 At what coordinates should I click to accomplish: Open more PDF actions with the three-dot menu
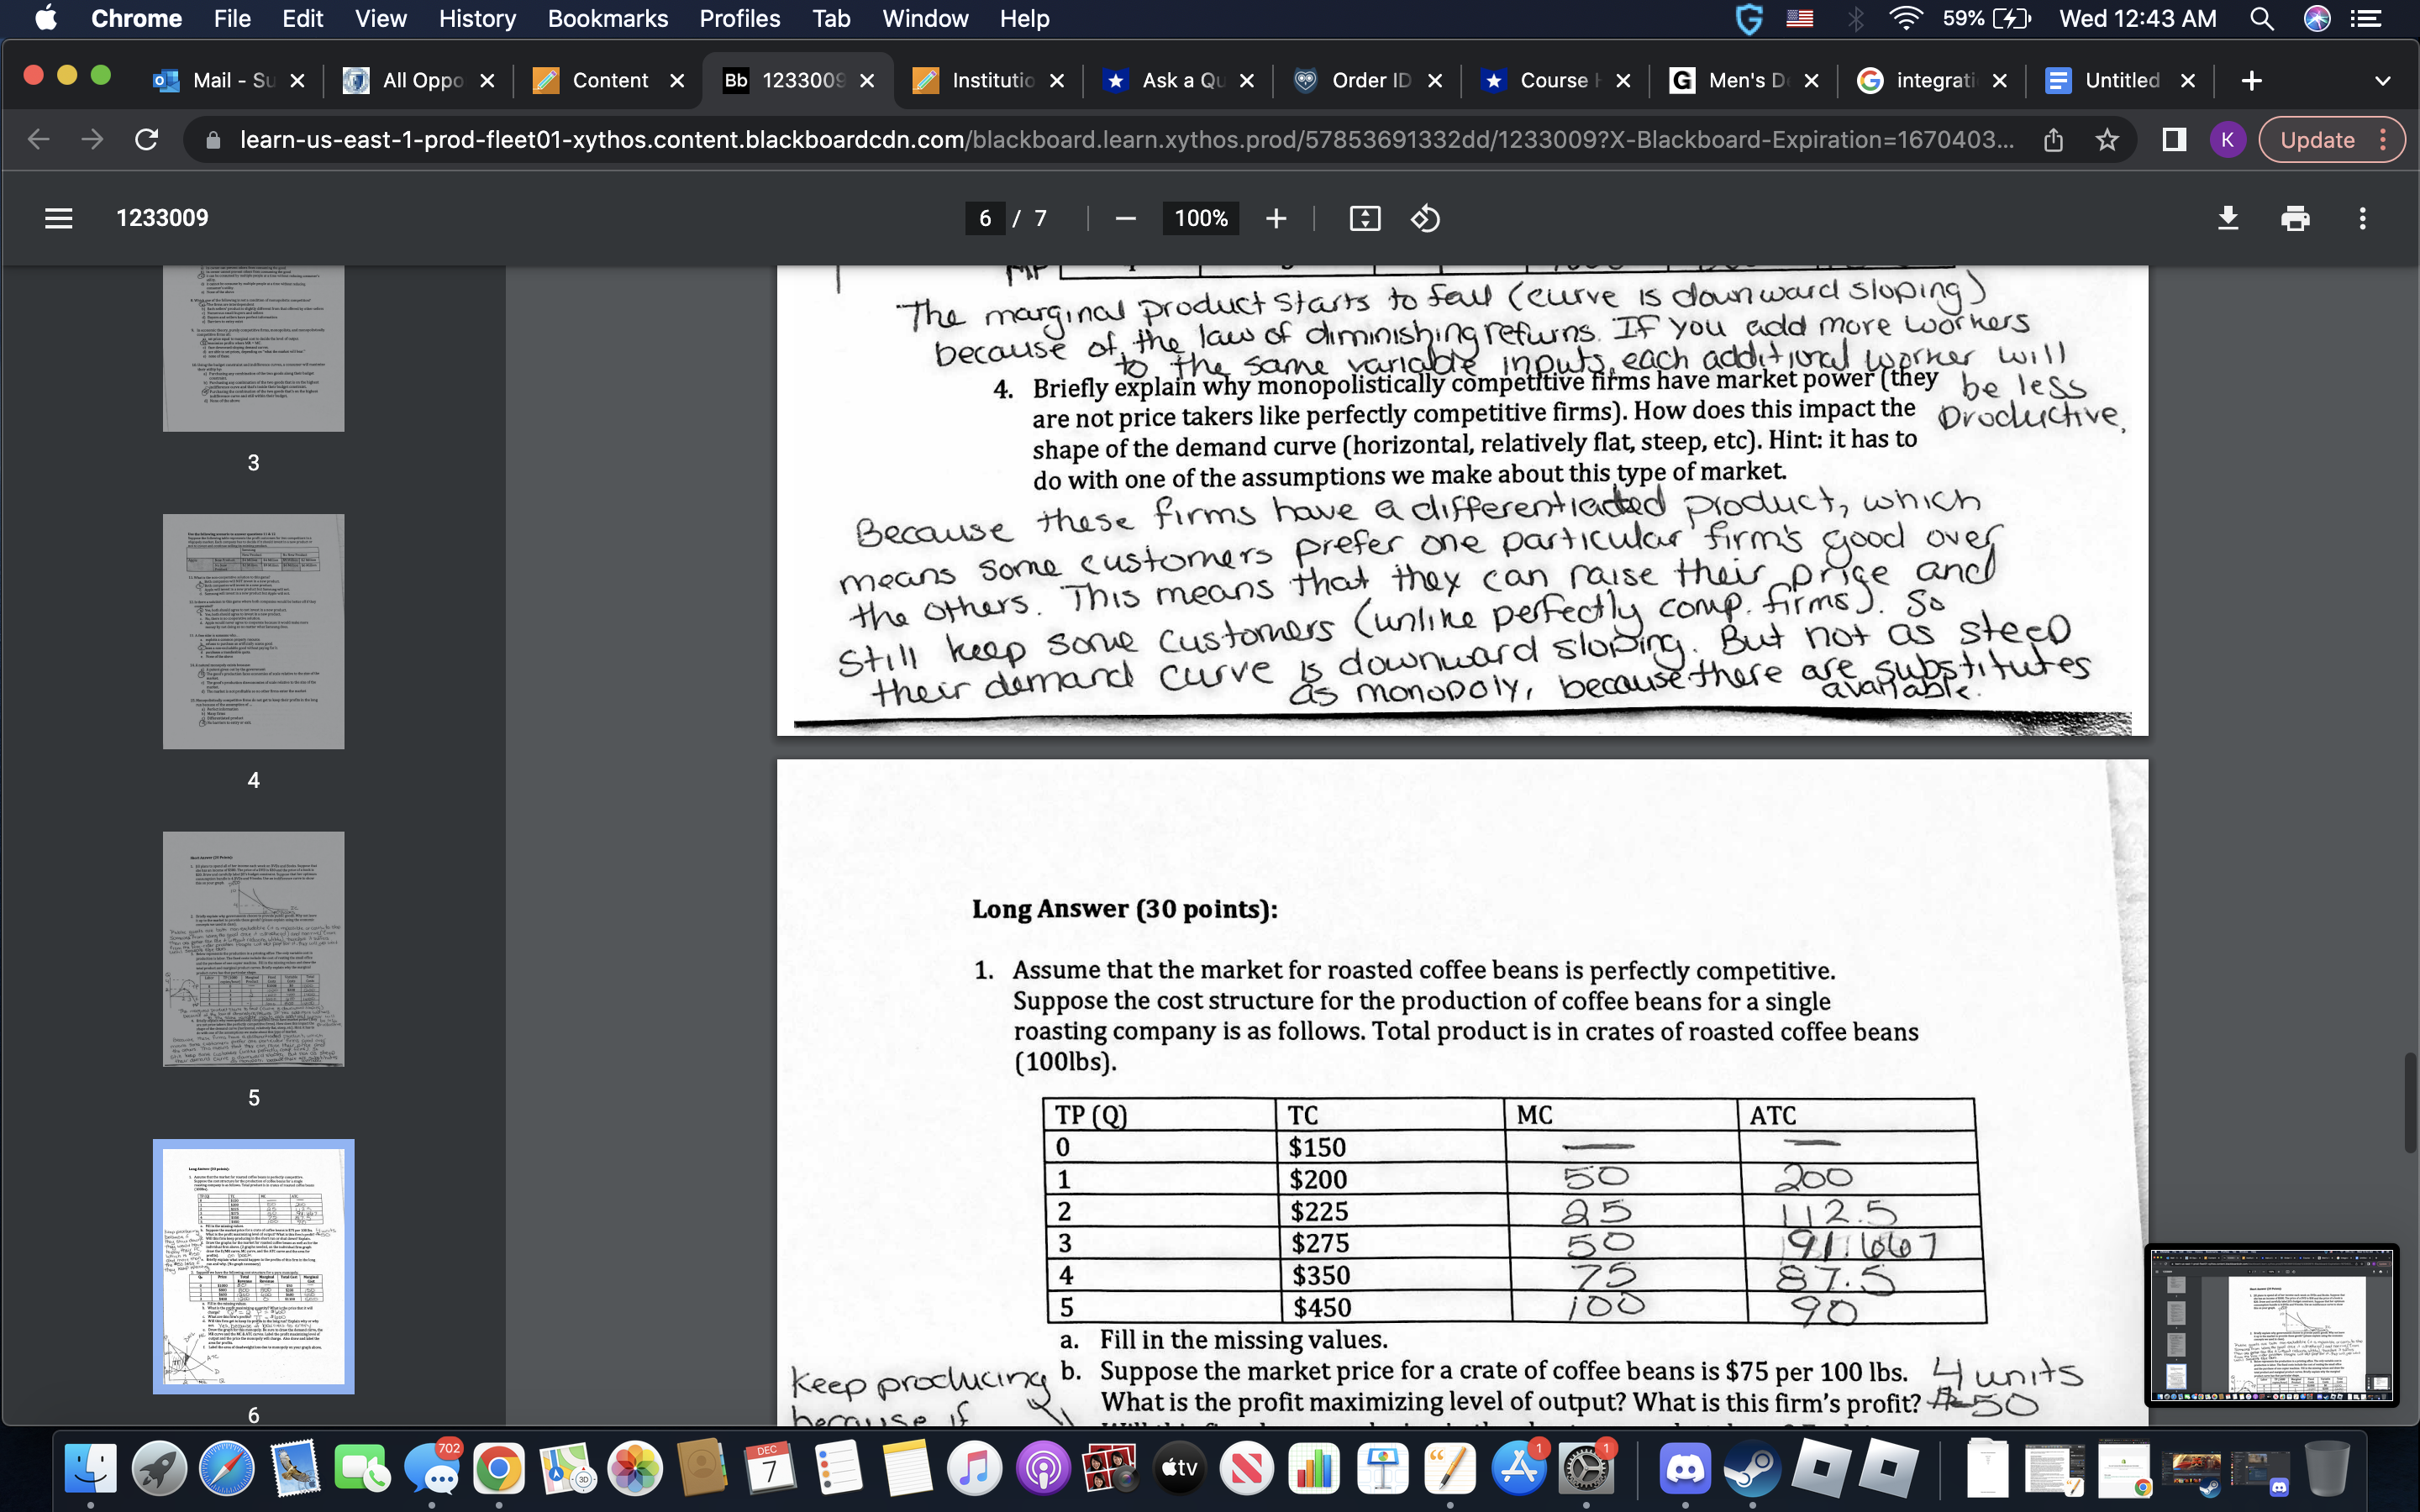point(2361,218)
